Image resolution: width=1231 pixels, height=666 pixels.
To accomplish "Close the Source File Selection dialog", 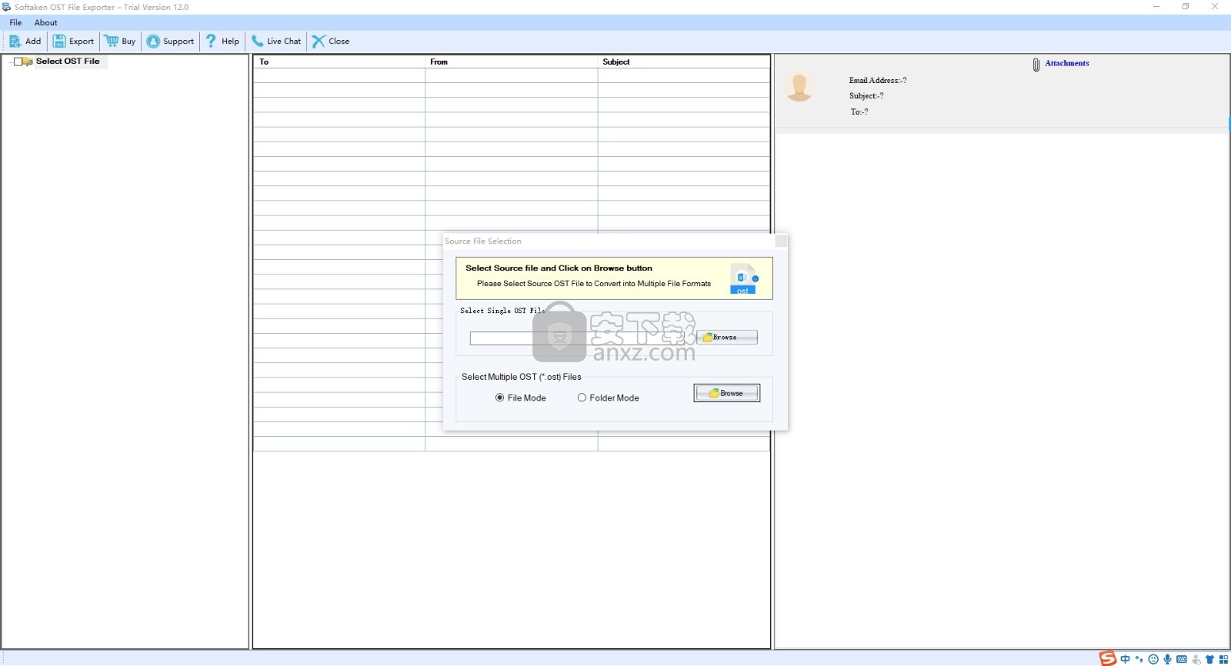I will pos(781,241).
